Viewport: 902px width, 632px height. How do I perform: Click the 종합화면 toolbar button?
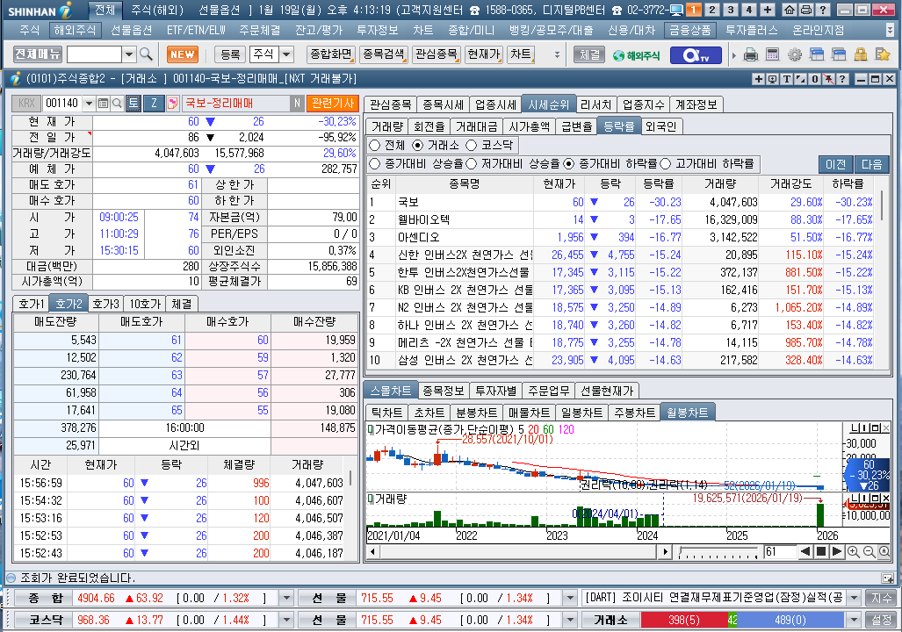pyautogui.click(x=331, y=54)
